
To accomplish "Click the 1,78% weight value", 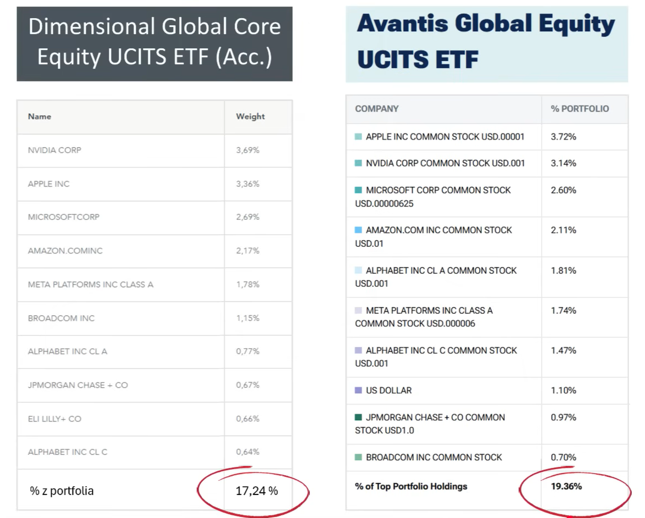I will 248,285.
